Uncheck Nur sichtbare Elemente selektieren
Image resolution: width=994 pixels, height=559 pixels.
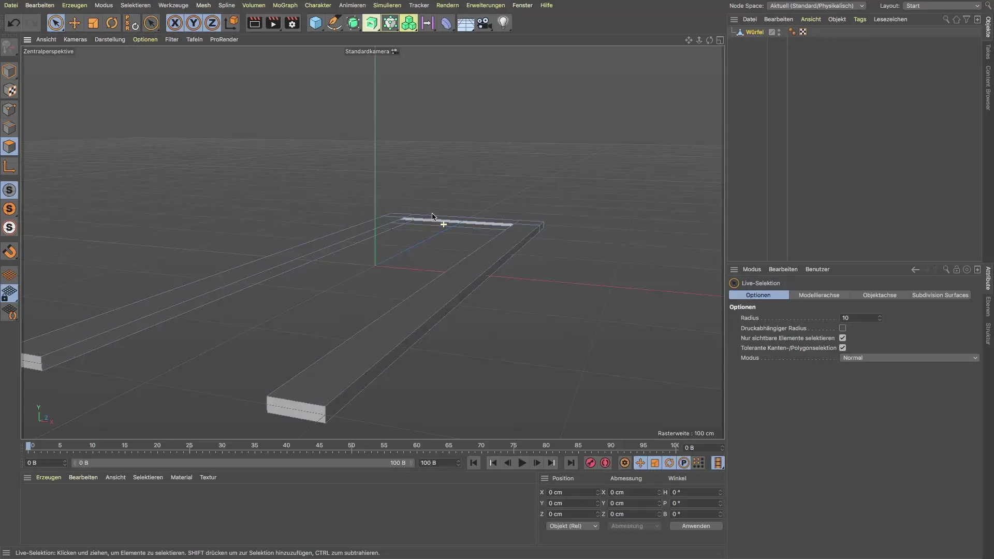point(842,338)
